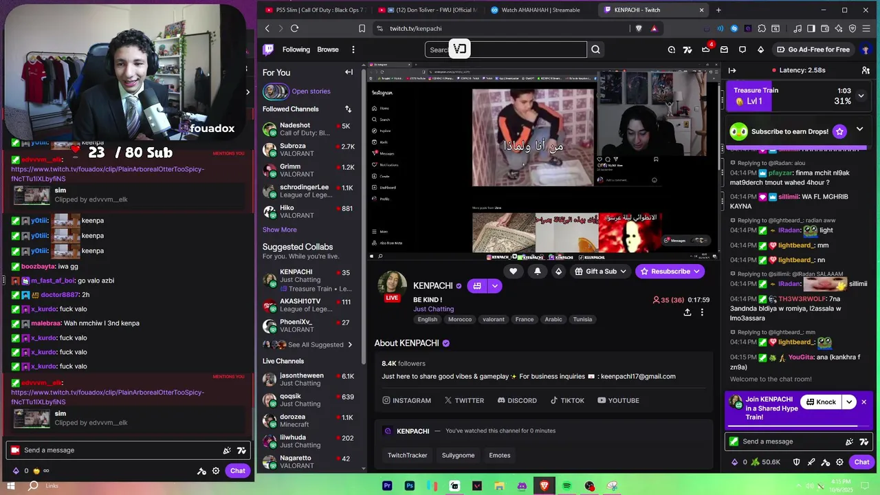This screenshot has width=880, height=495.
Task: Open 7TV emote menu in right chat input
Action: coord(864,442)
